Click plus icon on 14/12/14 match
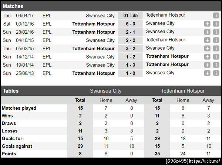Image resolution: width=222 pixels, height=165 pixels. [x=207, y=57]
